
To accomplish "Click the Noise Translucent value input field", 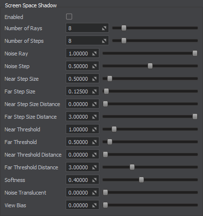I will coord(82,193).
